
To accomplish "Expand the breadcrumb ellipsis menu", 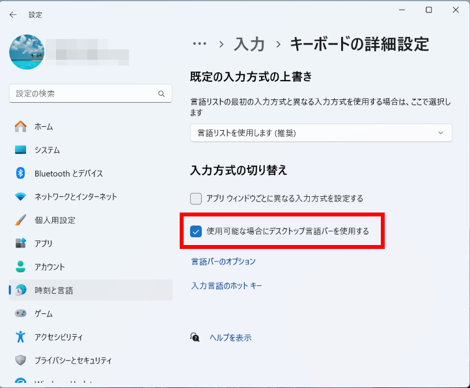I will tap(200, 44).
